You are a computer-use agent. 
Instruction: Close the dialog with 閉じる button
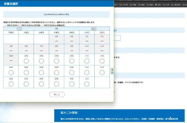tap(57, 95)
